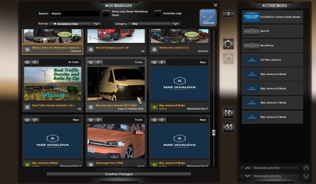Select Real Ai Emergency pack thumbnail
The image size is (316, 184).
[x=116, y=36]
